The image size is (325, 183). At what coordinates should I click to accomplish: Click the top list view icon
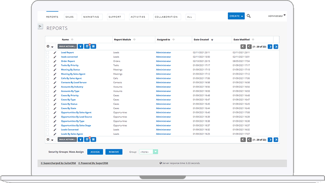pos(93,46)
